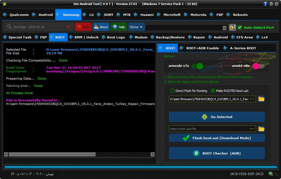Click the Stop button
The height and width of the screenshot is (179, 281).
83,27
